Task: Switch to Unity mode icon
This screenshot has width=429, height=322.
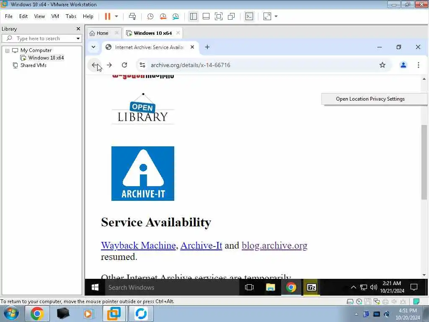Action: point(231,16)
